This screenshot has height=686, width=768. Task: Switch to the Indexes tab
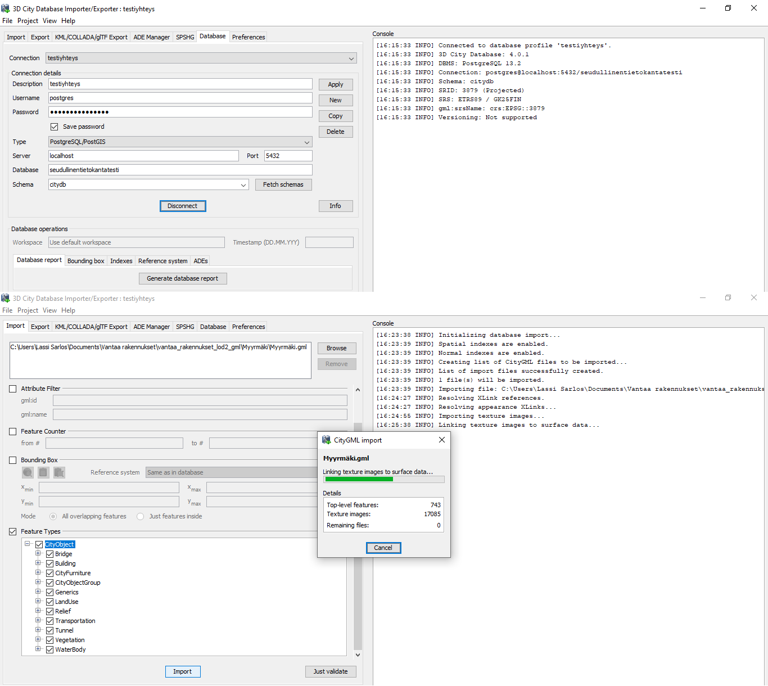click(121, 261)
